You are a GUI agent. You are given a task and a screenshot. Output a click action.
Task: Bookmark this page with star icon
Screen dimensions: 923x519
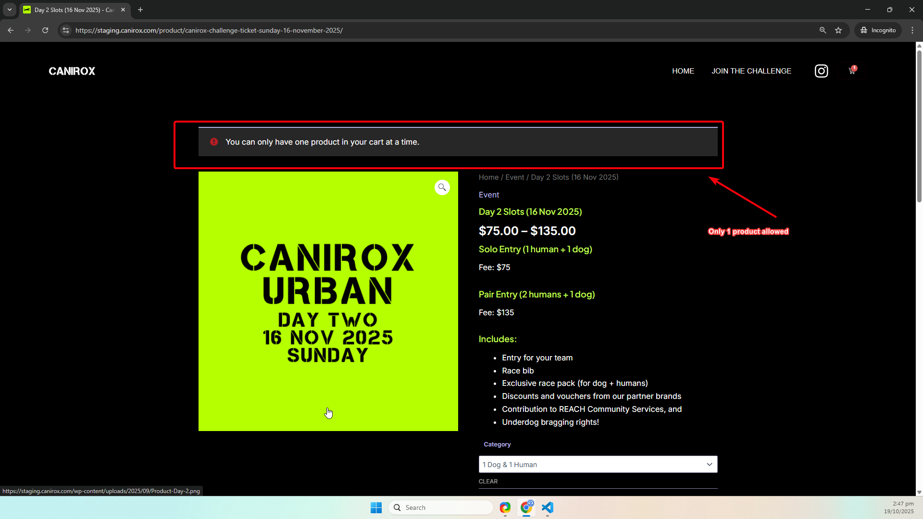tap(838, 30)
